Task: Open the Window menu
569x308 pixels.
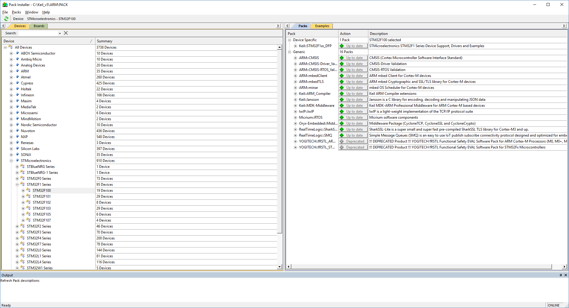Action: [32, 12]
